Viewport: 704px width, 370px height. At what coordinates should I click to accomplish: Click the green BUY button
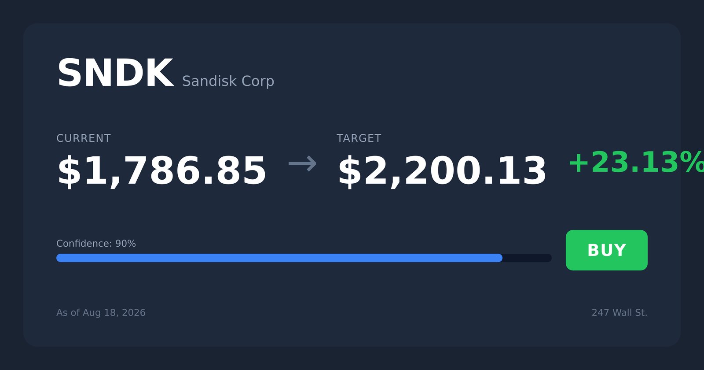606,250
